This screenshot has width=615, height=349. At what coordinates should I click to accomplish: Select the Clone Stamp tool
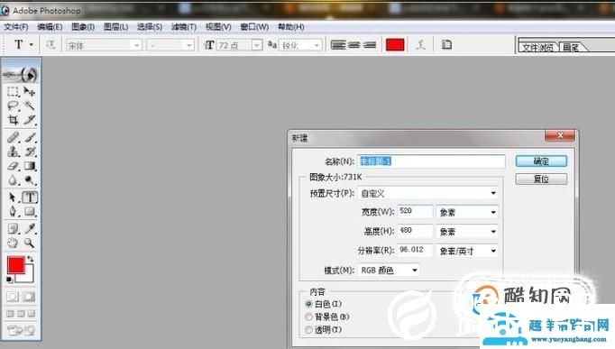coord(13,152)
